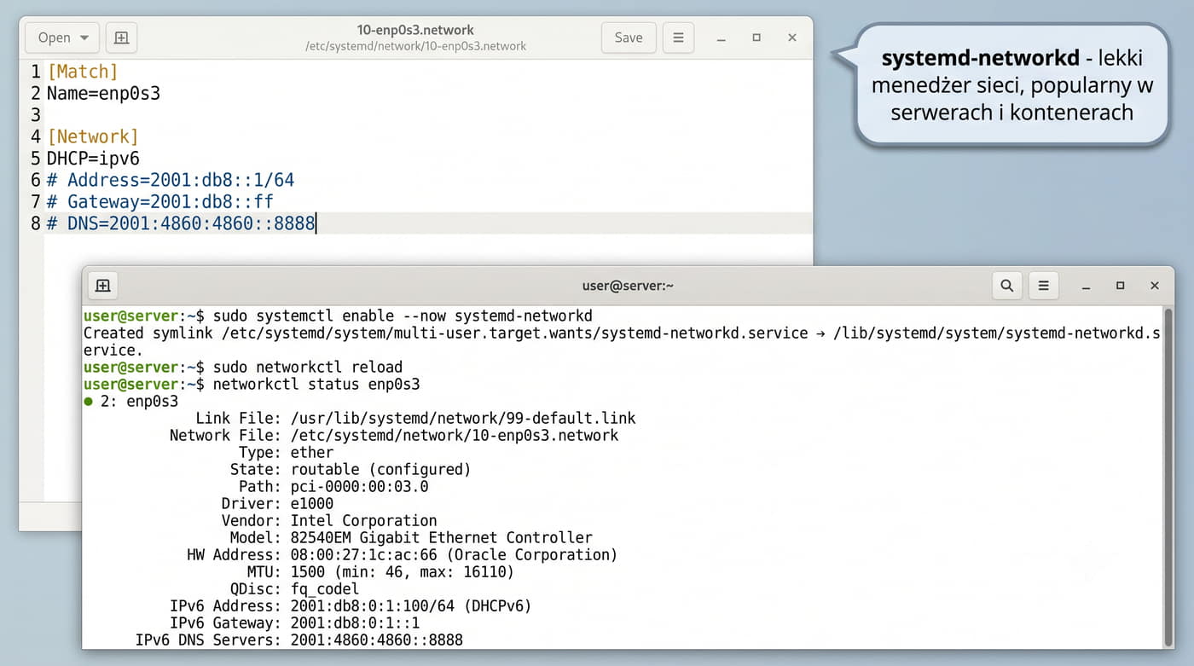
Task: Click the new tab icon in terminal
Action: click(x=103, y=286)
